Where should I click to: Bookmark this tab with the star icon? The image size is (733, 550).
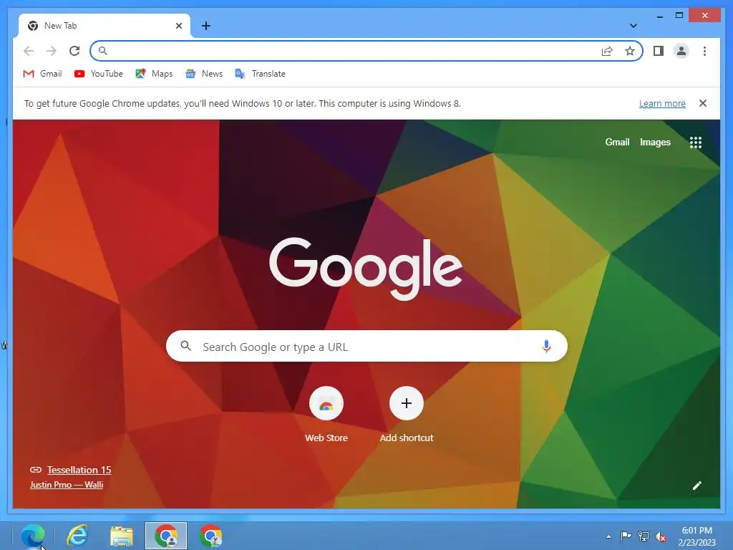[630, 51]
